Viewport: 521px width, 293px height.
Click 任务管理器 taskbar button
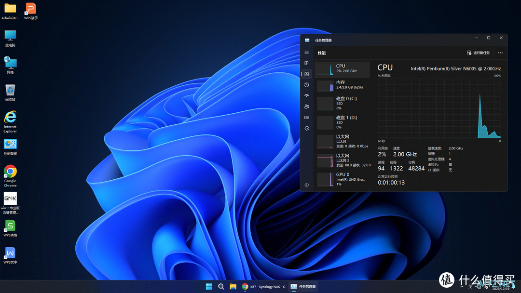pyautogui.click(x=303, y=286)
